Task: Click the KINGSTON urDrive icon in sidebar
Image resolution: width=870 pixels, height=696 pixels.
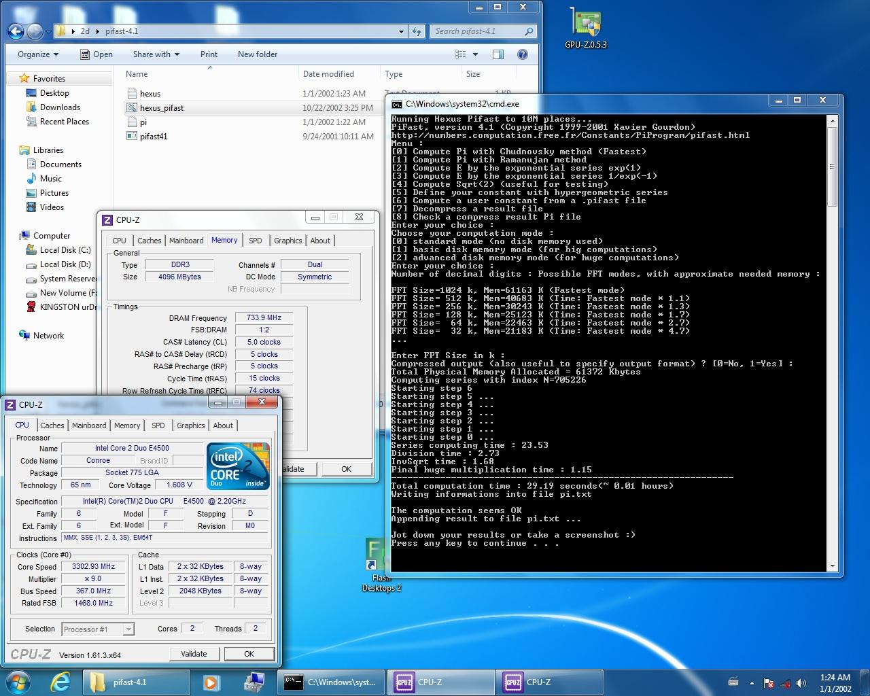Action: coord(31,307)
